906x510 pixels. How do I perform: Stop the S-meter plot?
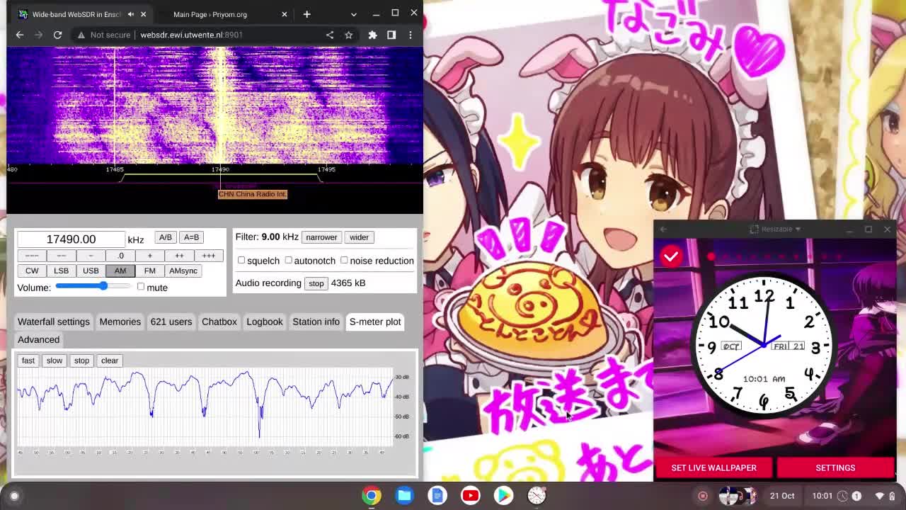pyautogui.click(x=81, y=361)
